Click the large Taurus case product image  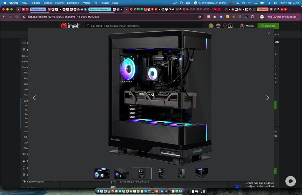tap(160, 97)
